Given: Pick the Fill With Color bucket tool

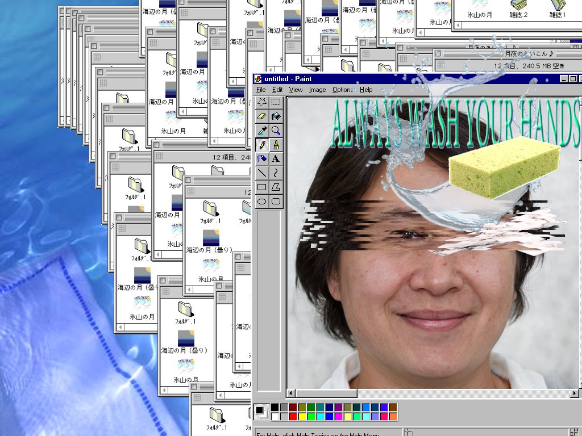Looking at the screenshot, I should 276,116.
